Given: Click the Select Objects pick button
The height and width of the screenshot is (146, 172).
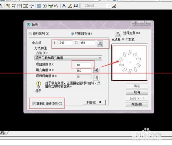Looking at the screenshot, I should pyautogui.click(x=118, y=34).
